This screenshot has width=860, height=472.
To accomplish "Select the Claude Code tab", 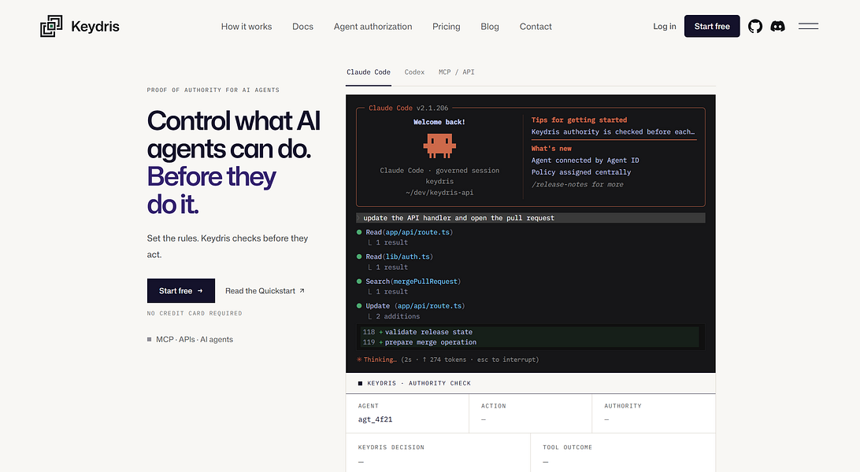I will click(x=369, y=72).
